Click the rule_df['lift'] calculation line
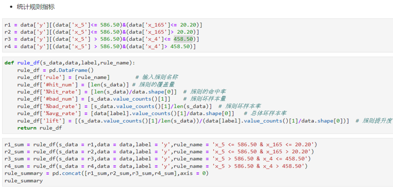393x188 pixels. (x=182, y=121)
